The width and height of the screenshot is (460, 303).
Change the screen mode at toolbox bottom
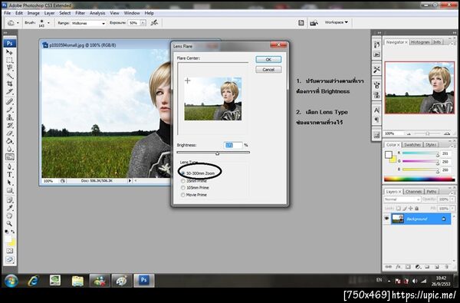pyautogui.click(x=9, y=260)
